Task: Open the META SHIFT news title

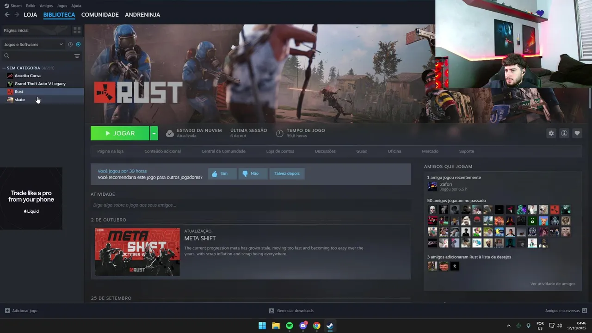Action: tap(200, 238)
